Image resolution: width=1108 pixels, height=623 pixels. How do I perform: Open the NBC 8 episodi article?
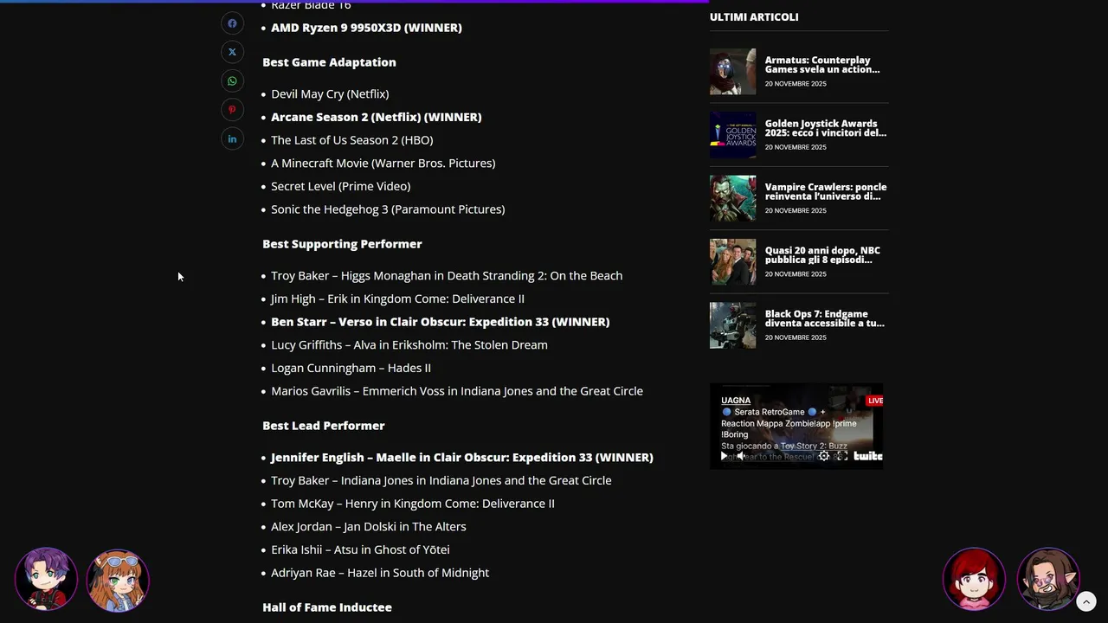tap(822, 254)
